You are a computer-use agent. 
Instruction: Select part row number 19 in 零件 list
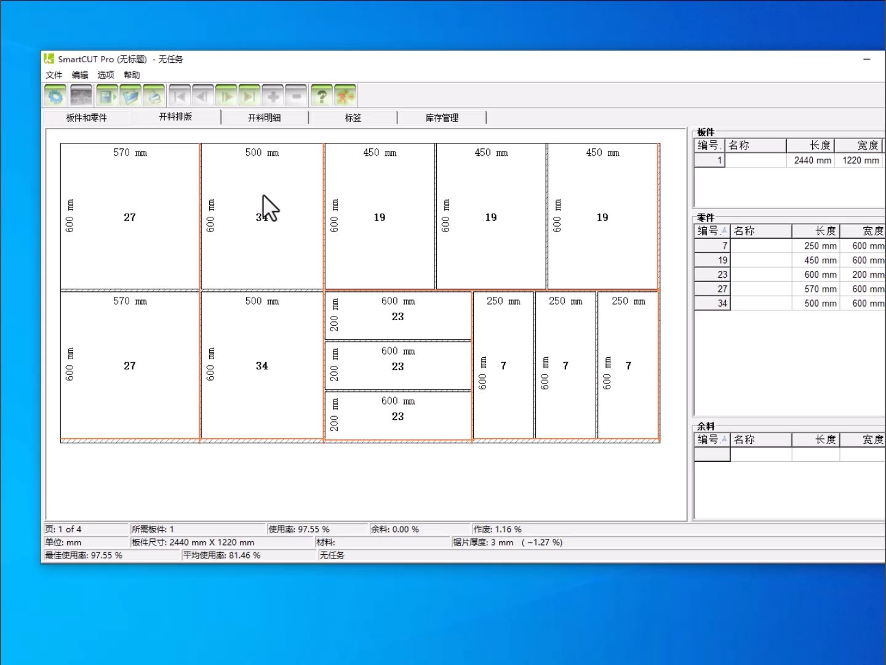tap(789, 260)
